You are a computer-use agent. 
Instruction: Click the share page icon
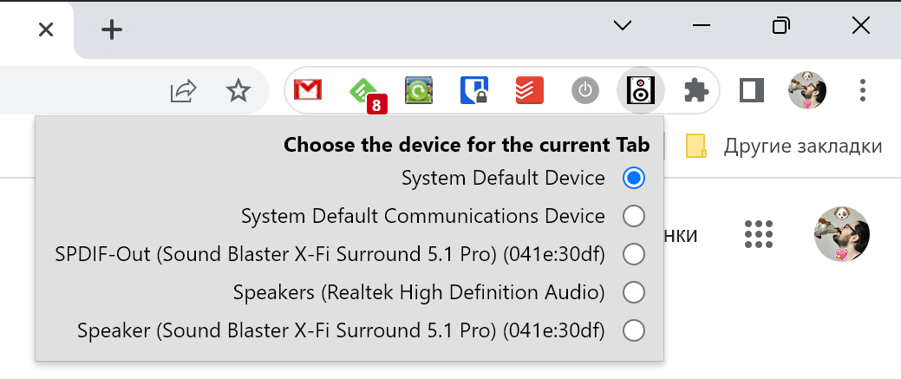click(183, 90)
